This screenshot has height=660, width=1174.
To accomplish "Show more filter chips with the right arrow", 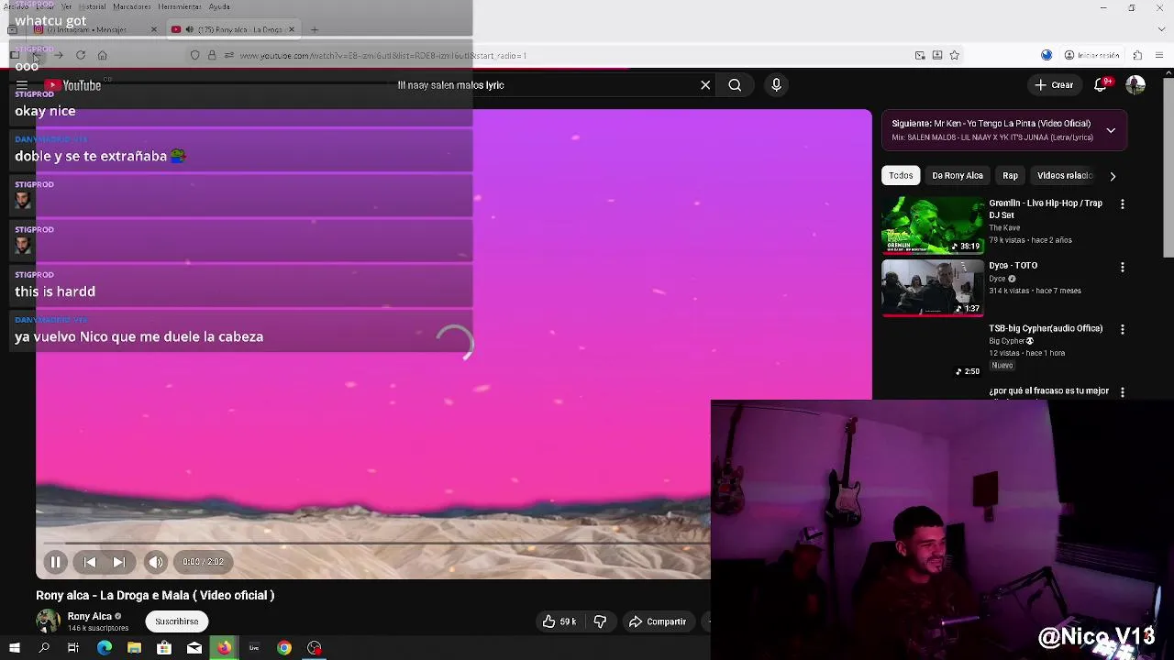I will tap(1113, 176).
